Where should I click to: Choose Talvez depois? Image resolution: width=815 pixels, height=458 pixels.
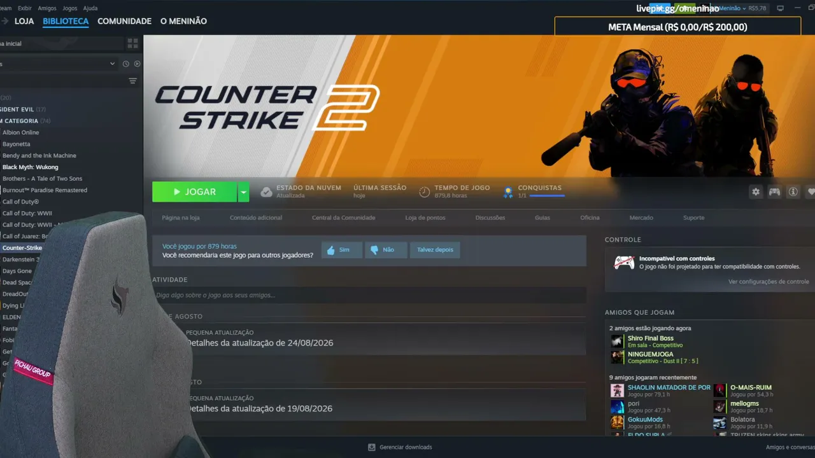click(435, 250)
